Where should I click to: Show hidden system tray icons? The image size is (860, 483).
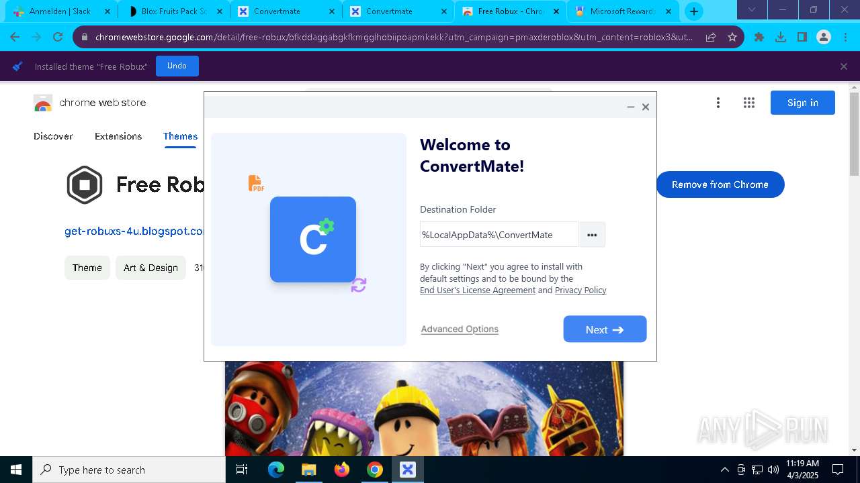724,470
